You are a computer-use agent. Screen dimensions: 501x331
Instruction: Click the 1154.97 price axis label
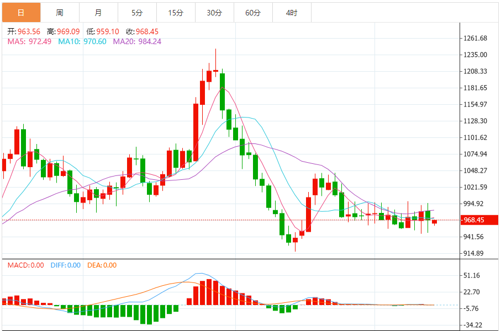pos(475,104)
